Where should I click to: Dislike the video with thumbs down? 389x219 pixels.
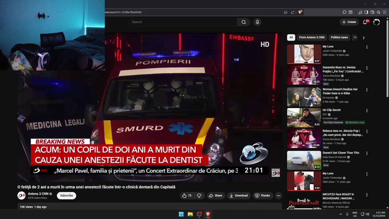point(199,196)
